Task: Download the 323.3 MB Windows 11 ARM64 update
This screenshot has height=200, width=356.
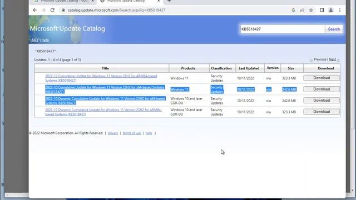Action: pyautogui.click(x=322, y=78)
